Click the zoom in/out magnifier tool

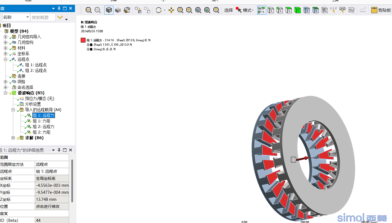click(x=180, y=10)
